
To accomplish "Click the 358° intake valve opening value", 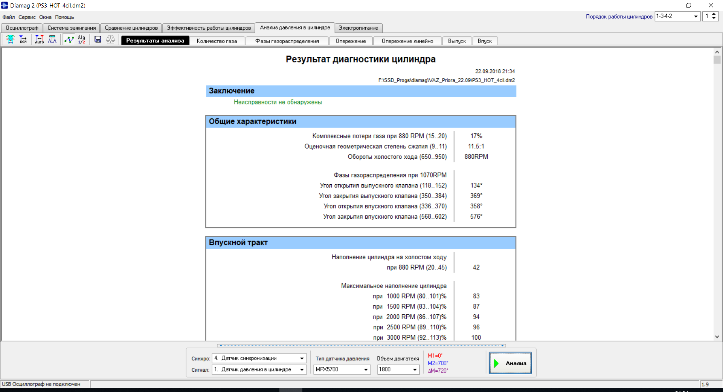I will [x=476, y=206].
